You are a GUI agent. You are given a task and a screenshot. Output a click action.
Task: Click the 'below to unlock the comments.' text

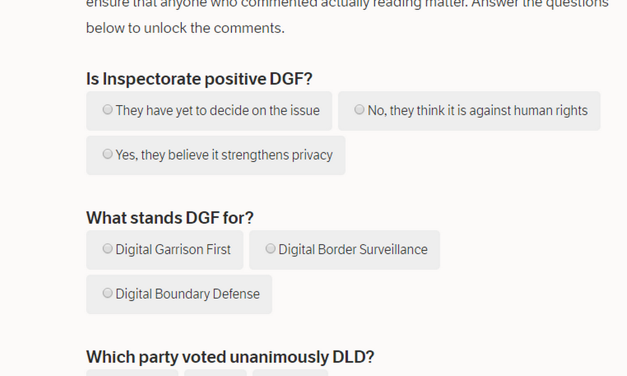pyautogui.click(x=185, y=28)
